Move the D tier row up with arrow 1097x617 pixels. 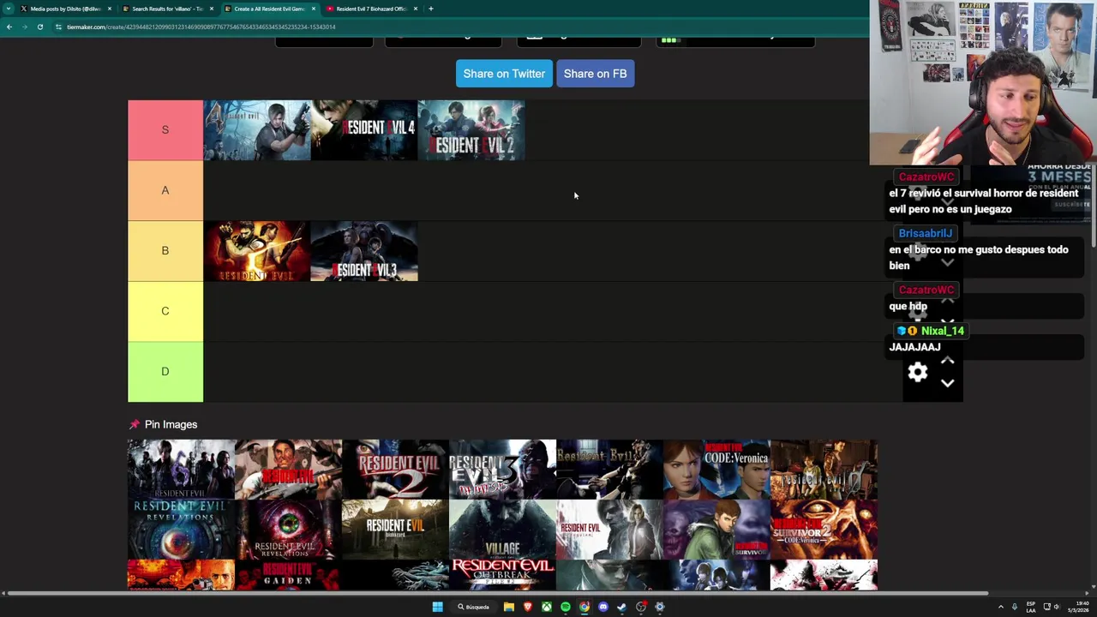point(947,361)
